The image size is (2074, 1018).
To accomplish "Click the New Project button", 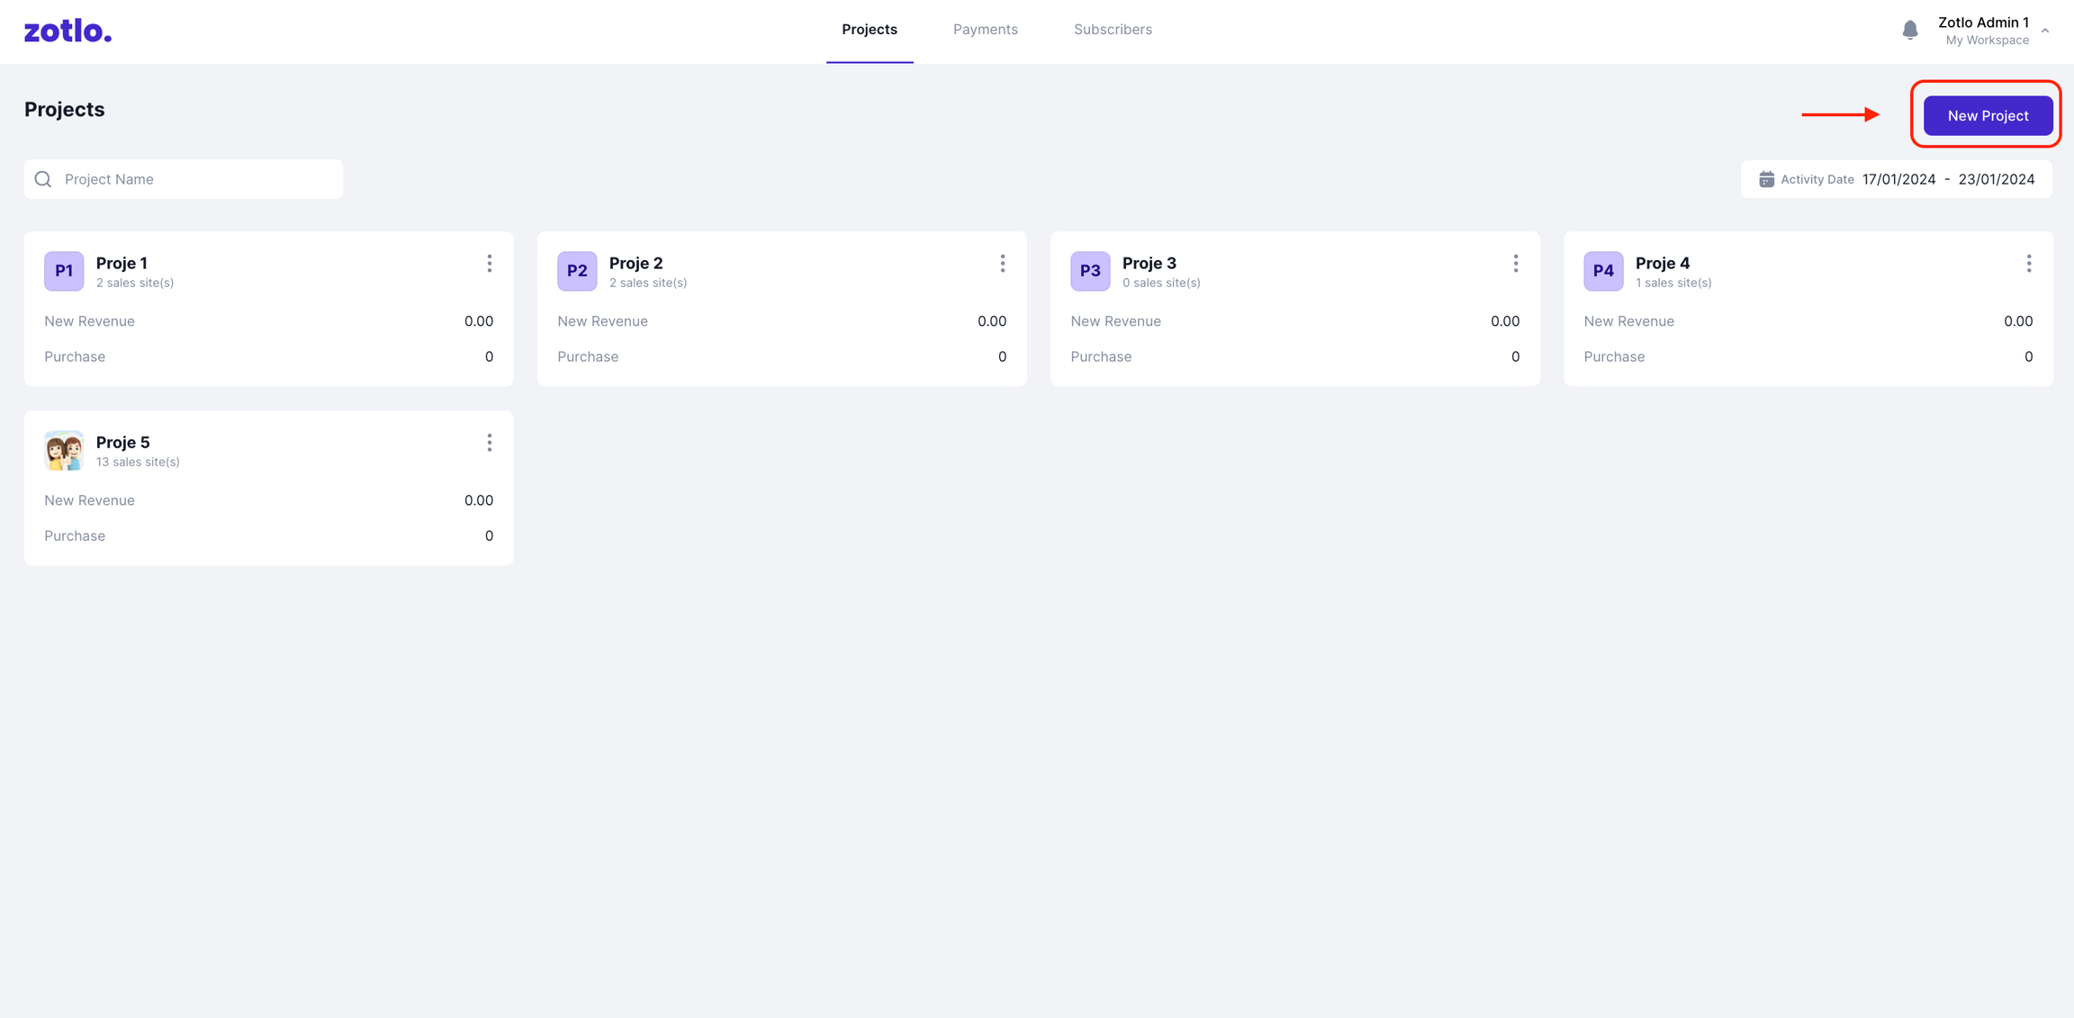I will tap(1988, 115).
